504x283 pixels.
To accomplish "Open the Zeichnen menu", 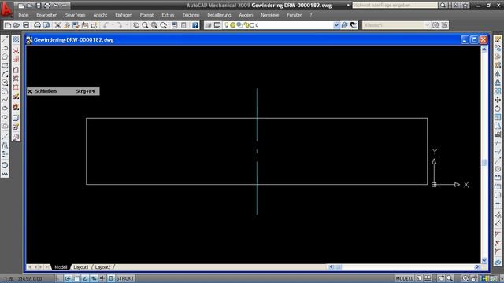I will point(191,15).
